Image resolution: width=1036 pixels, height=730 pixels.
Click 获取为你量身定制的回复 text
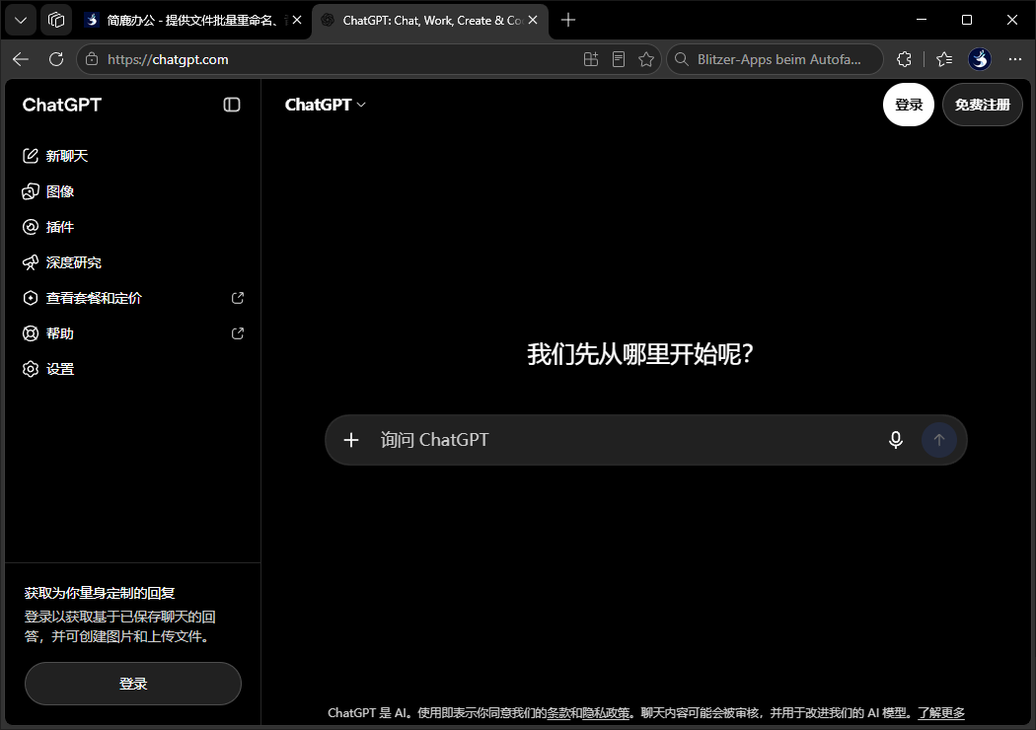coord(100,593)
